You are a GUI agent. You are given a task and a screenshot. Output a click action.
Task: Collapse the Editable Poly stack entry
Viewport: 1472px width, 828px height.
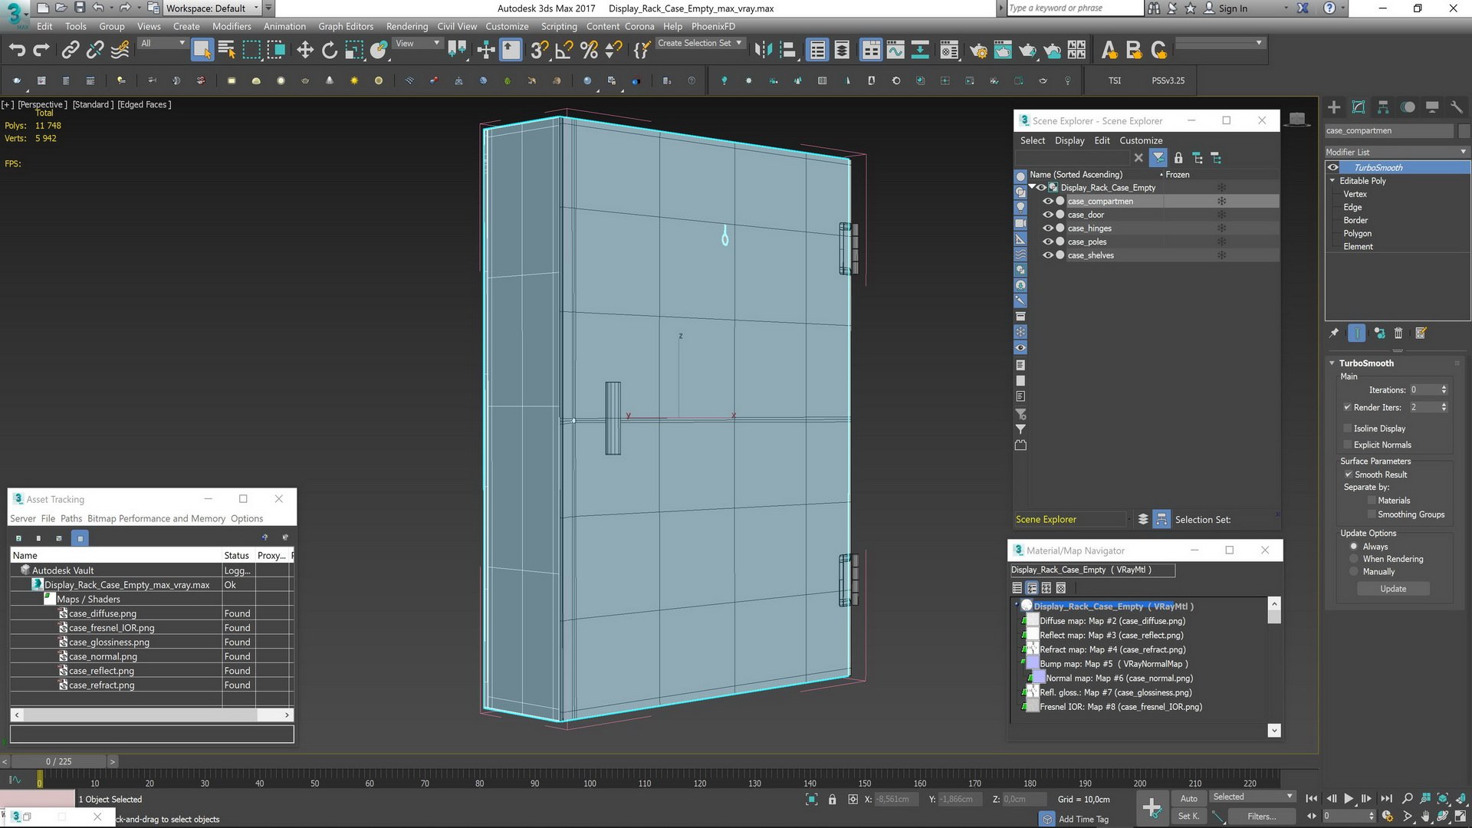(x=1332, y=181)
